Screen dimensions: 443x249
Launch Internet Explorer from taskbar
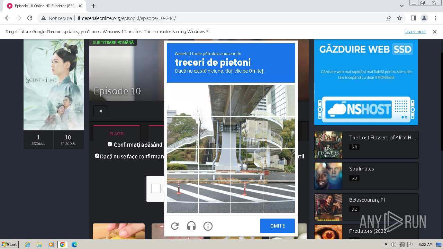click(27, 245)
